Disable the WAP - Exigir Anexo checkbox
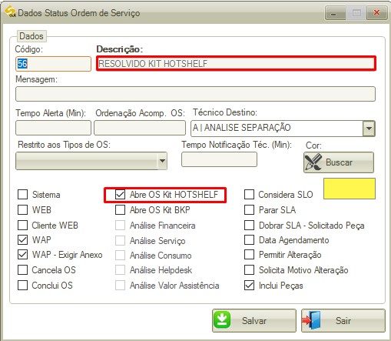The width and height of the screenshot is (391, 341). [x=23, y=255]
